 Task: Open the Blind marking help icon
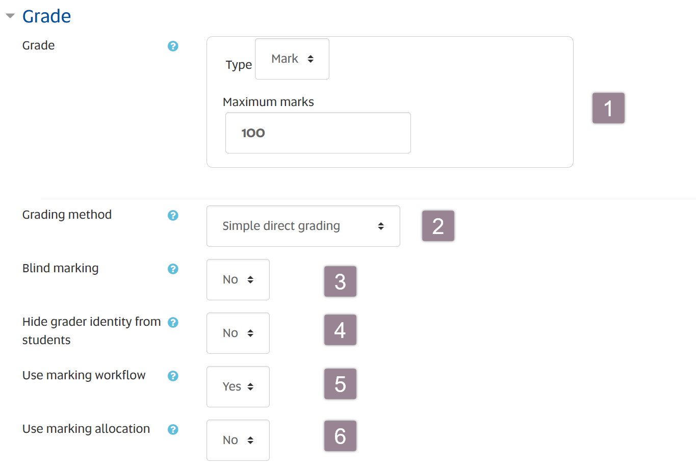173,269
